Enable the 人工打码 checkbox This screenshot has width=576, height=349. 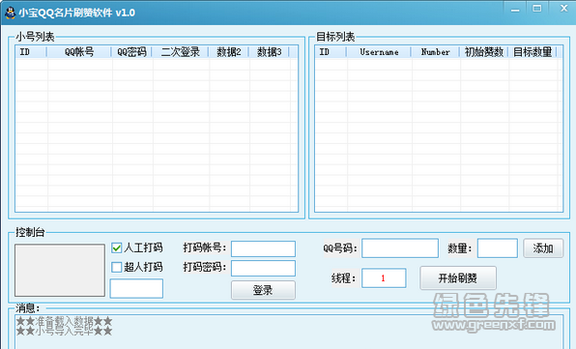(116, 247)
